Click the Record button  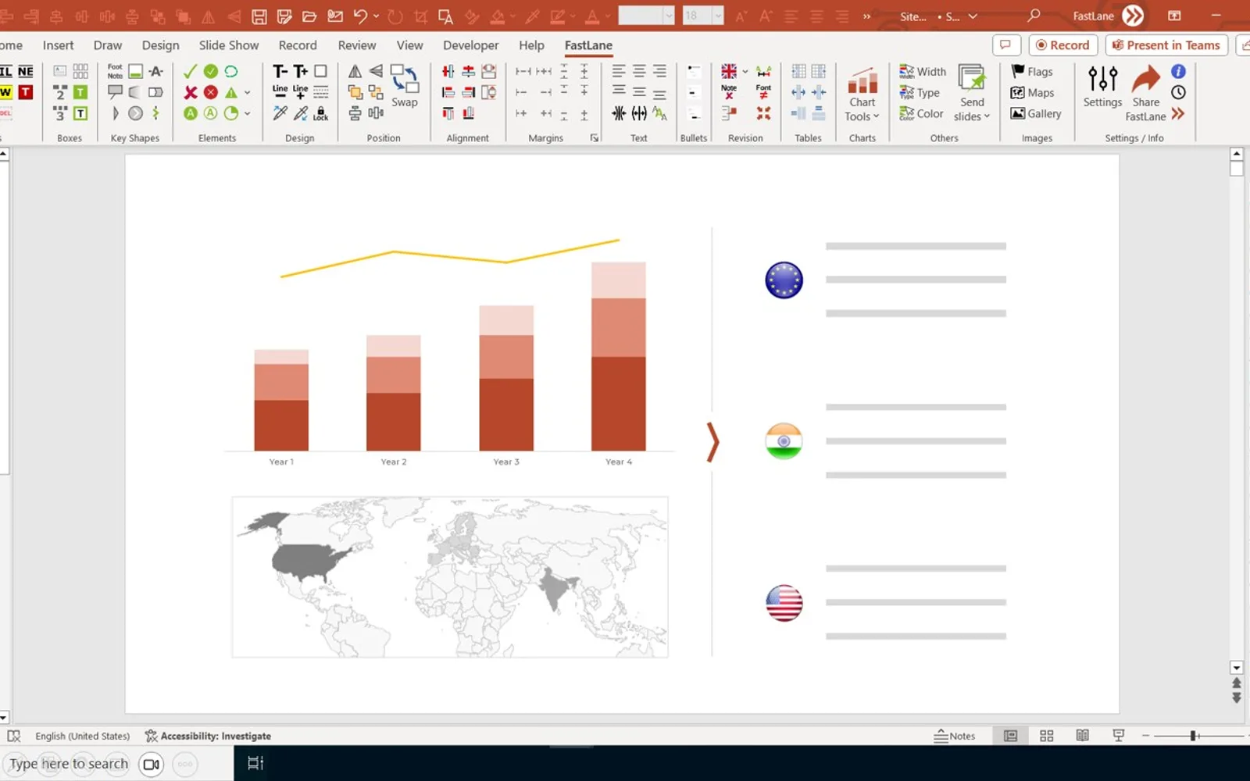1063,45
